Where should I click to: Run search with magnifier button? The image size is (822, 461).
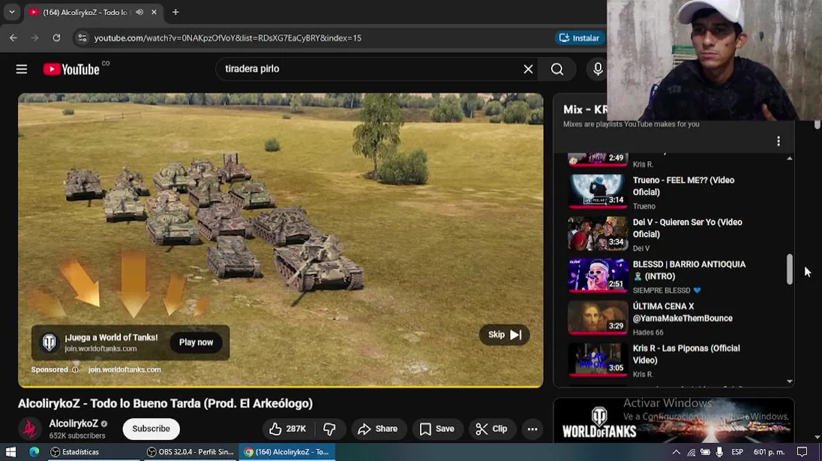click(x=557, y=69)
